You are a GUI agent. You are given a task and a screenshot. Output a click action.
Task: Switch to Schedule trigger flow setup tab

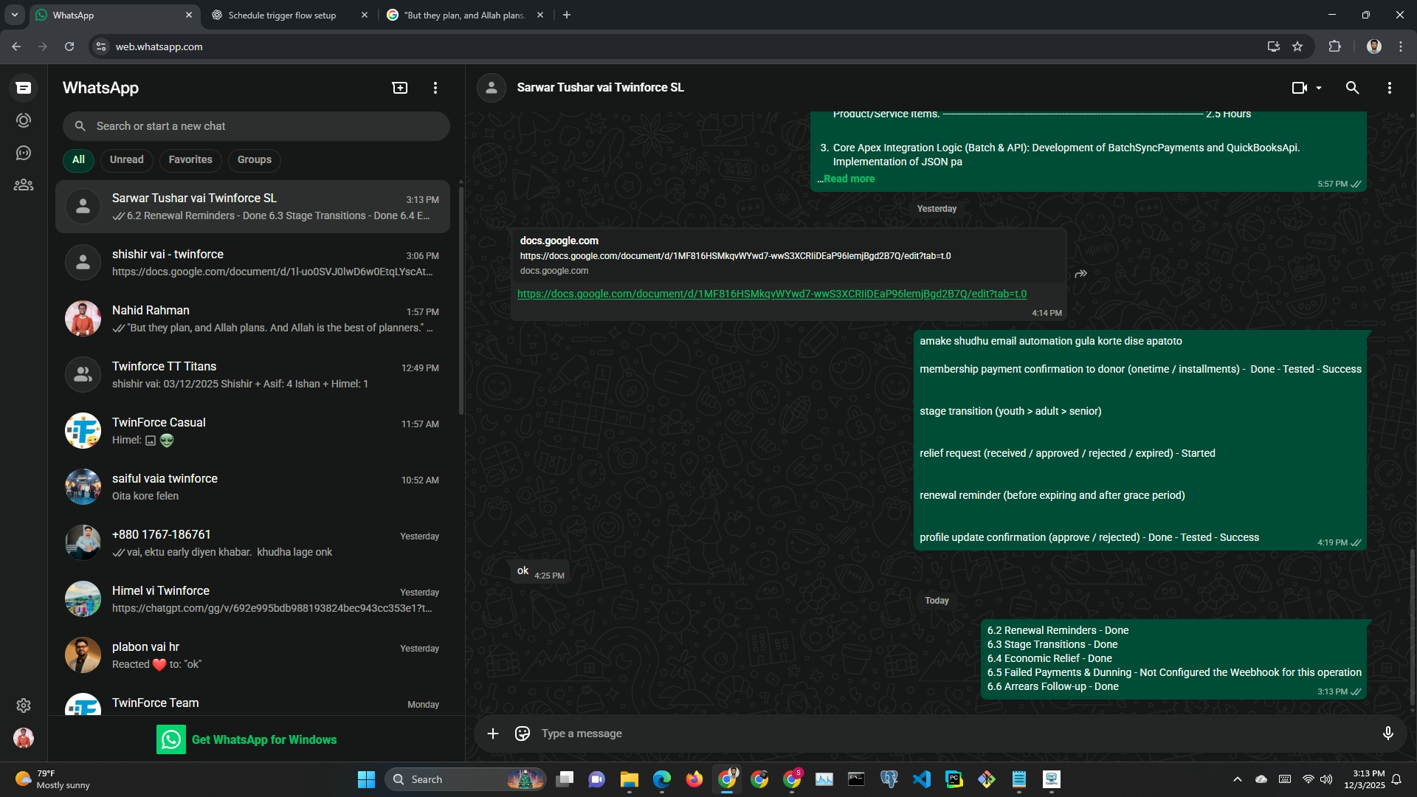[x=282, y=15]
